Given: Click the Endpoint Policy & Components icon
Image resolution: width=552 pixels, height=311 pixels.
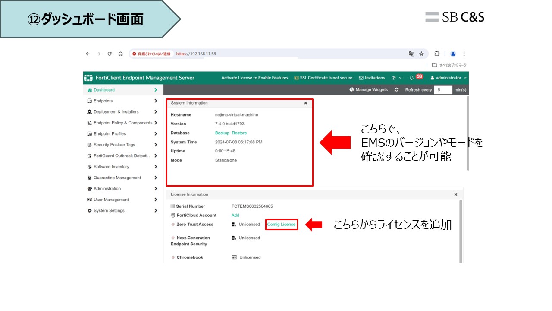Looking at the screenshot, I should (x=90, y=123).
